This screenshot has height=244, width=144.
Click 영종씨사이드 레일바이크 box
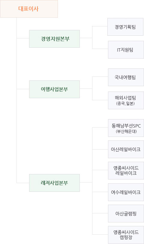click(126, 171)
